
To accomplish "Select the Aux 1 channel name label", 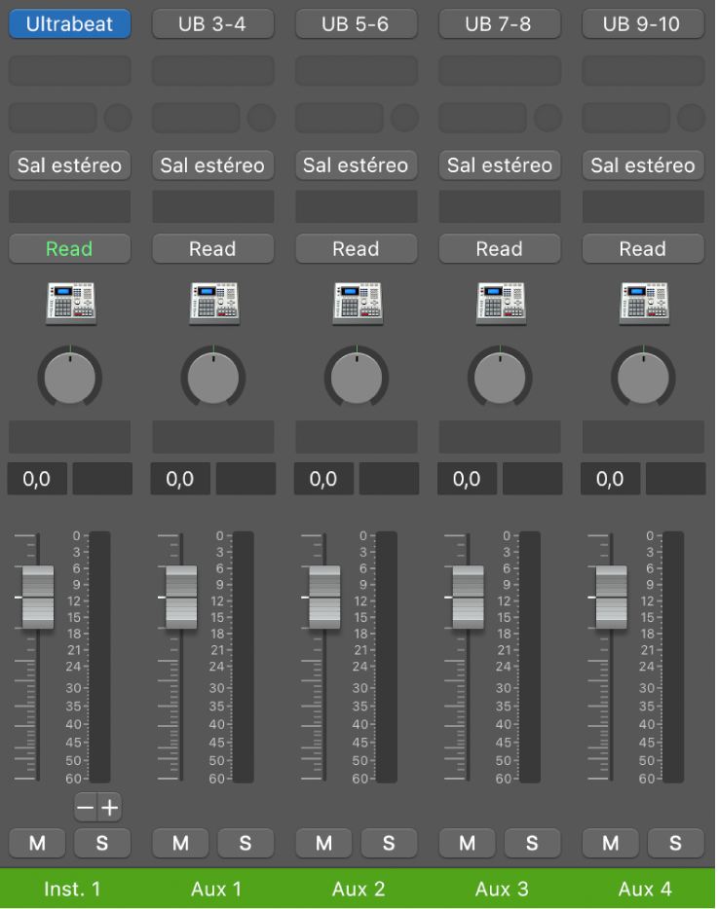I will click(x=215, y=889).
